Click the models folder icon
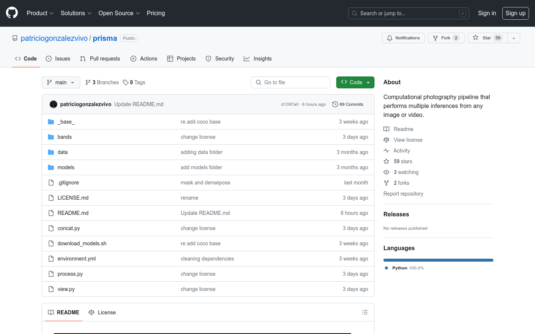 pyautogui.click(x=51, y=167)
